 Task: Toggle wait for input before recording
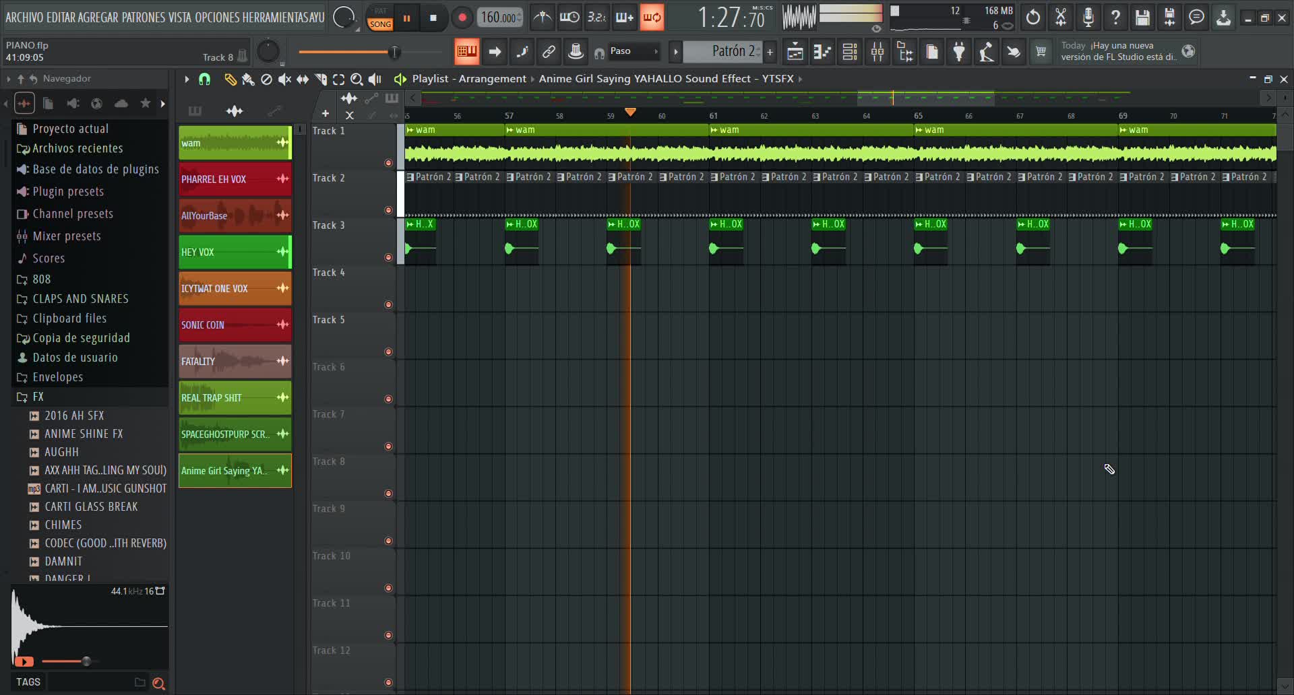point(569,18)
